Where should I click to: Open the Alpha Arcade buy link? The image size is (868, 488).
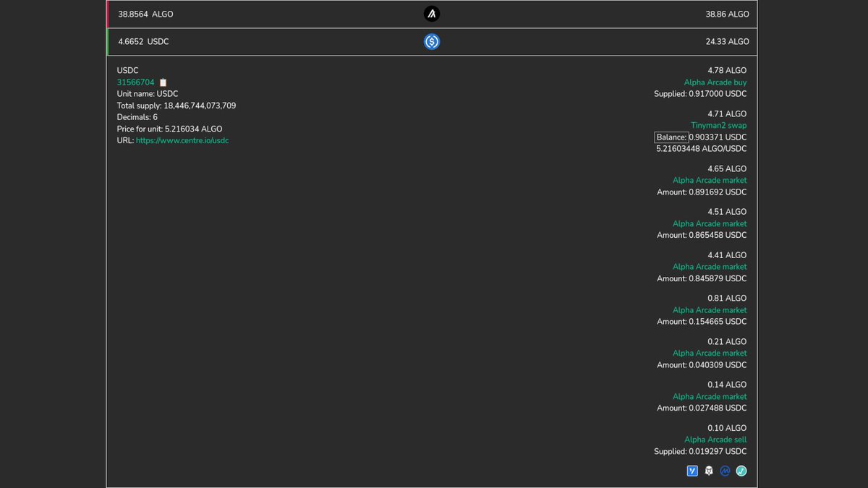(x=715, y=82)
